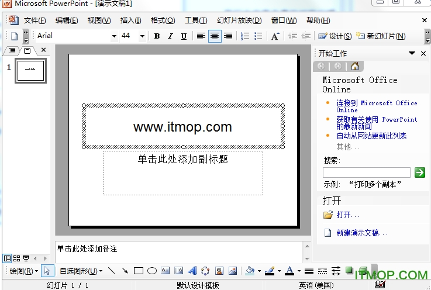Open the 窗口(W) menu
The image size is (431, 290).
tap(284, 20)
